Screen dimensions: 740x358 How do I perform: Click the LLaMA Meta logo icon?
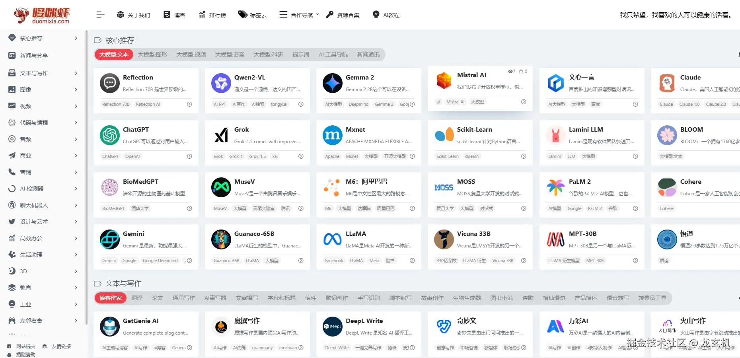[x=333, y=239]
